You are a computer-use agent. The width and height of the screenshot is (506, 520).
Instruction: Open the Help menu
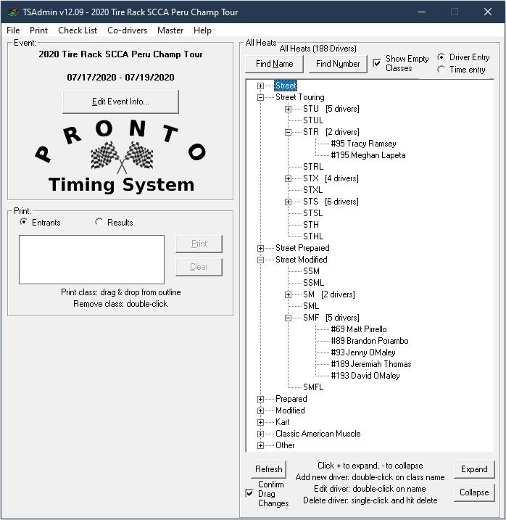pos(202,30)
